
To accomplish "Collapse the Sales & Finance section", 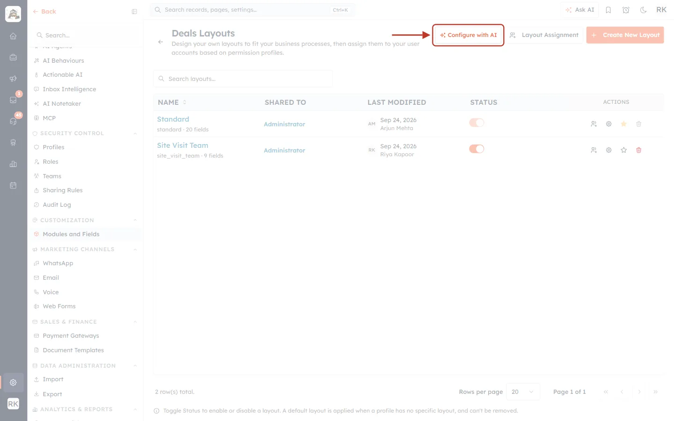I will point(135,322).
